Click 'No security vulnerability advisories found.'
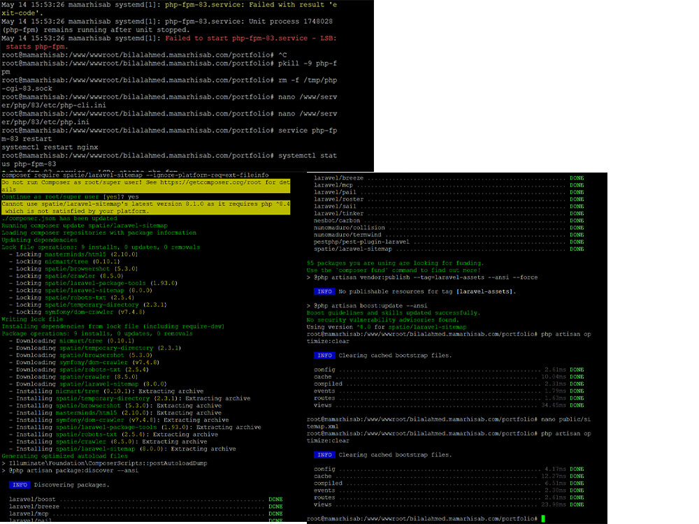 pyautogui.click(x=382, y=320)
